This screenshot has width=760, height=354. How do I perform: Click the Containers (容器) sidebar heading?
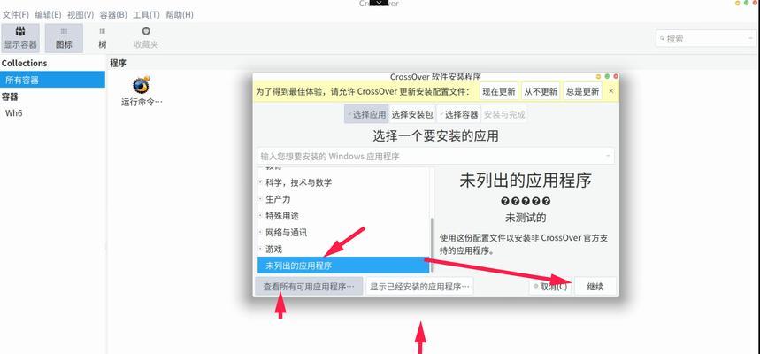click(x=10, y=96)
